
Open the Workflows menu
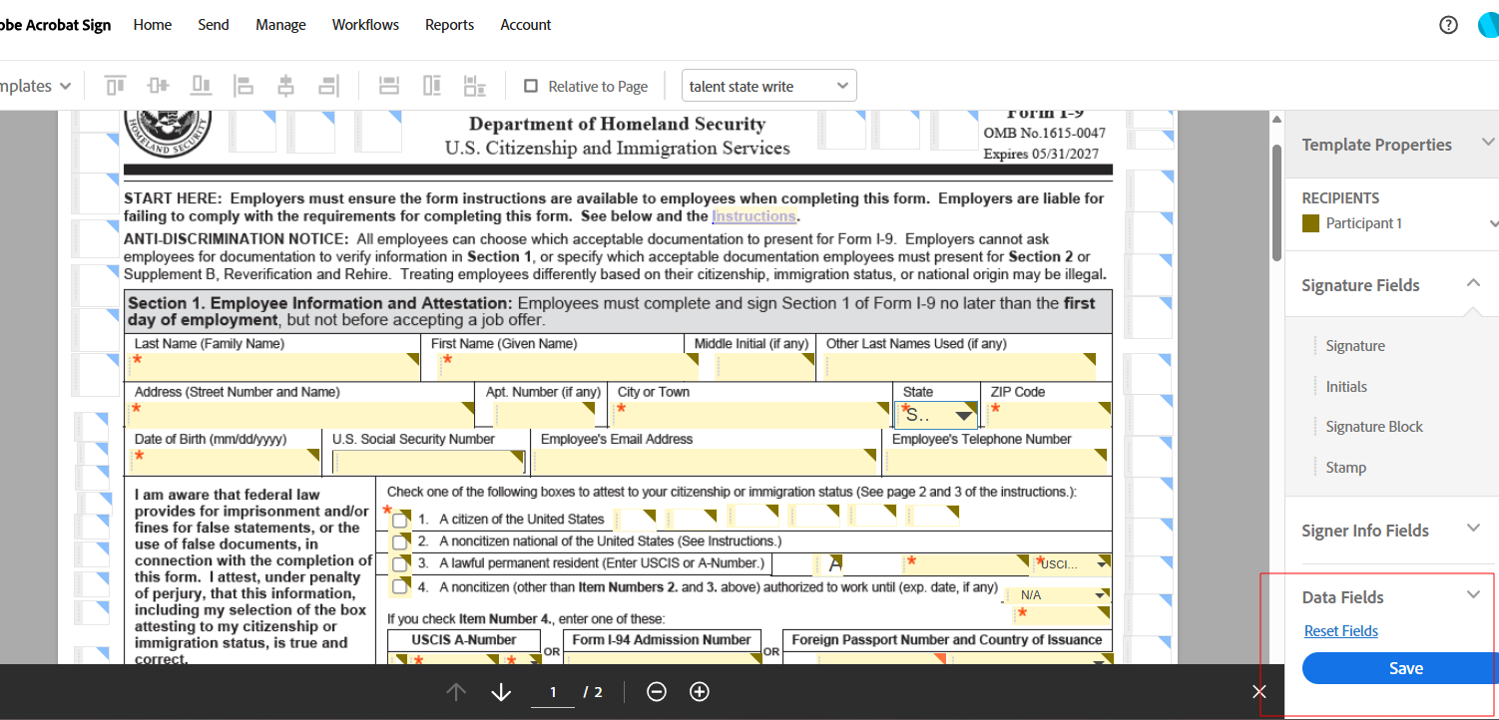(x=365, y=25)
